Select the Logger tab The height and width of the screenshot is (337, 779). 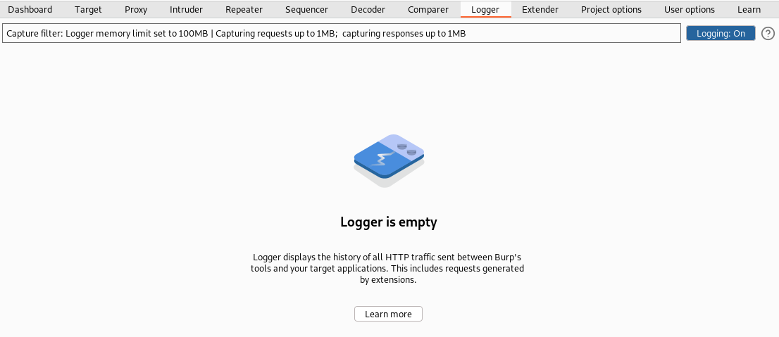485,9
